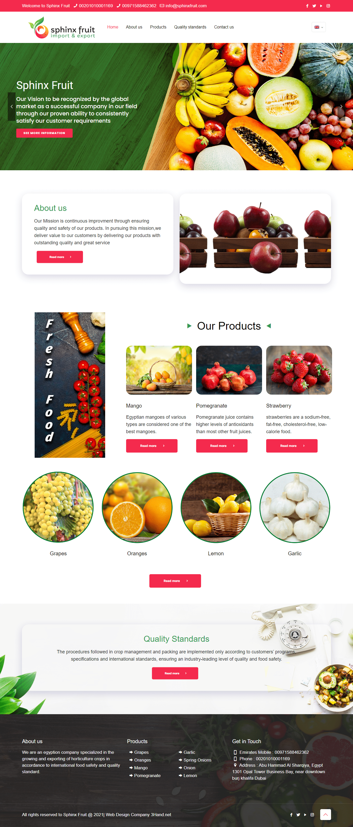This screenshot has width=353, height=827.
Task: Click the Twitter icon in the footer
Action: tap(298, 815)
